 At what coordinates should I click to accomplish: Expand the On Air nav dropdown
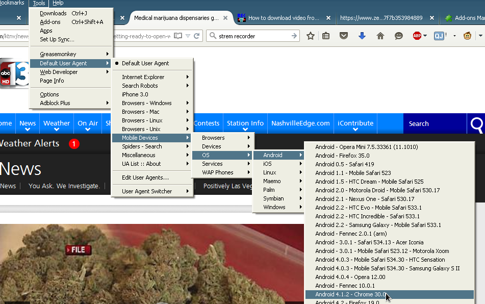click(88, 130)
